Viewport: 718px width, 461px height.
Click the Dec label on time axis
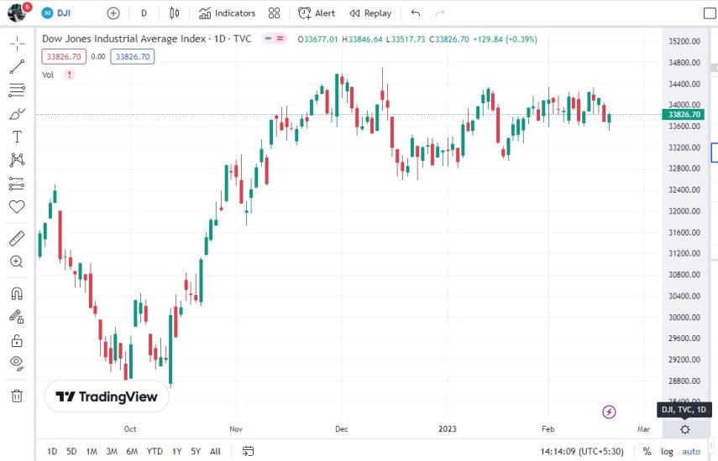coord(342,429)
